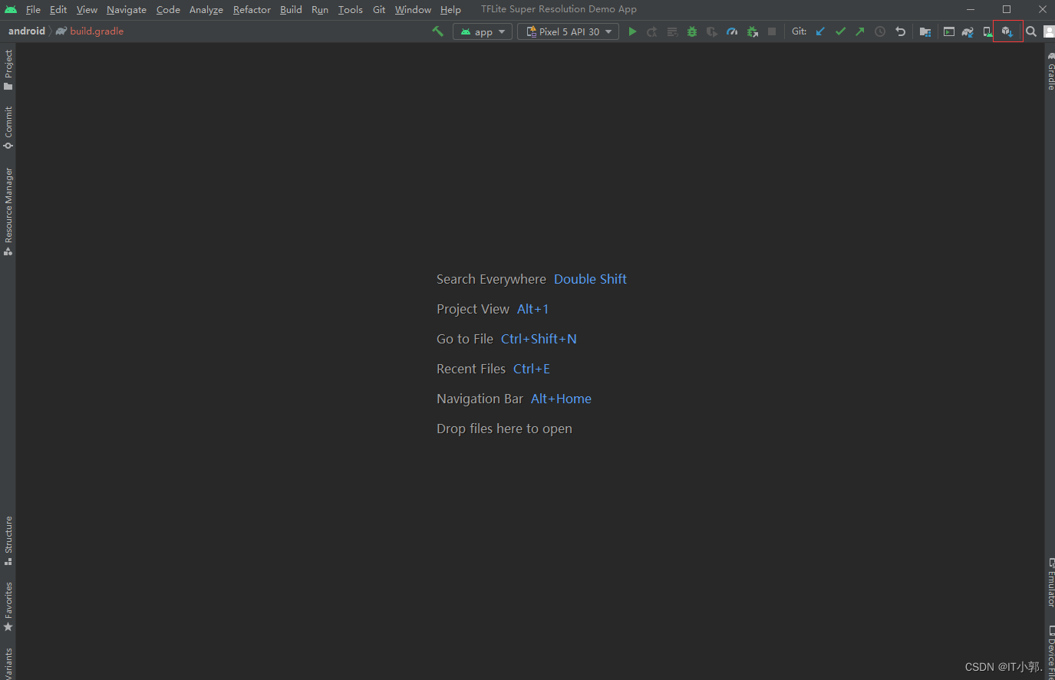The image size is (1055, 680).
Task: Open the Window menu
Action: pyautogui.click(x=413, y=10)
